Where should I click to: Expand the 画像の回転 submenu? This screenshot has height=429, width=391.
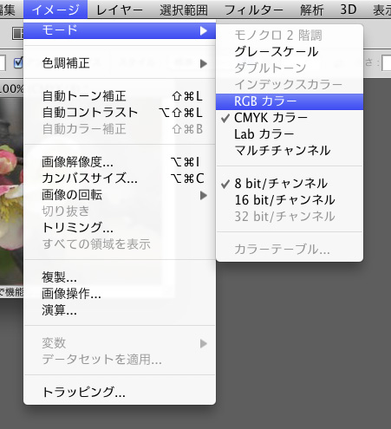coord(120,195)
